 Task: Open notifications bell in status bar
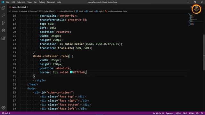(x=202, y=113)
